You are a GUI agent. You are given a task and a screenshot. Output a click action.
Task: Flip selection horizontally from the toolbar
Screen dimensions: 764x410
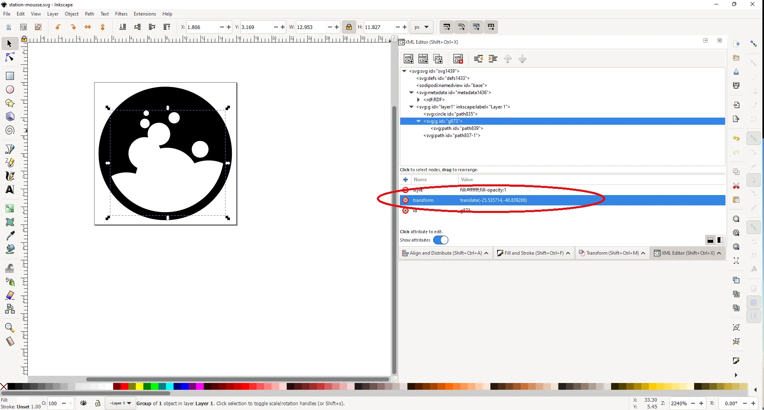(88, 27)
